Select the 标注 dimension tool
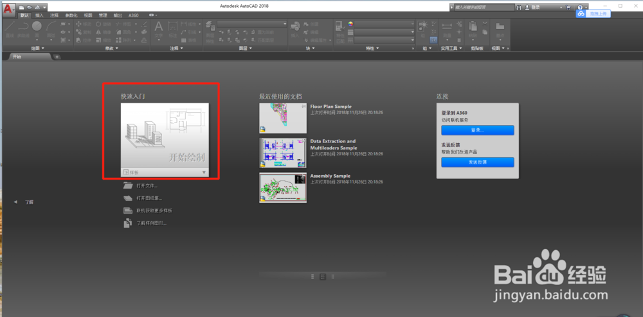 172,30
